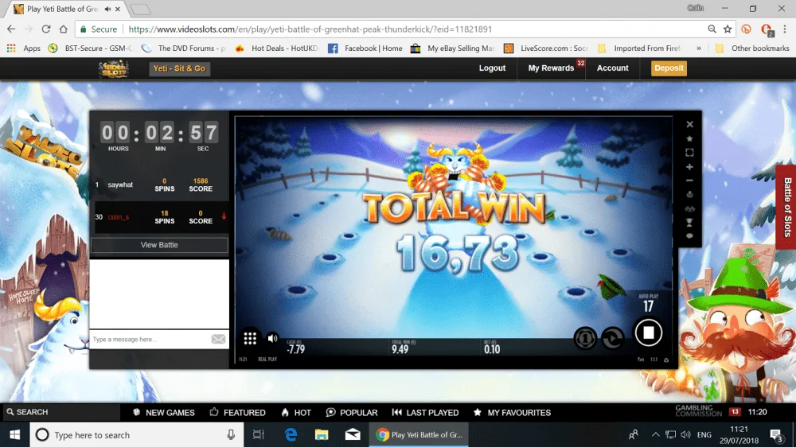Screen dimensions: 796x447
Task: Open the crown icon in game sidebar
Action: pyautogui.click(x=689, y=194)
